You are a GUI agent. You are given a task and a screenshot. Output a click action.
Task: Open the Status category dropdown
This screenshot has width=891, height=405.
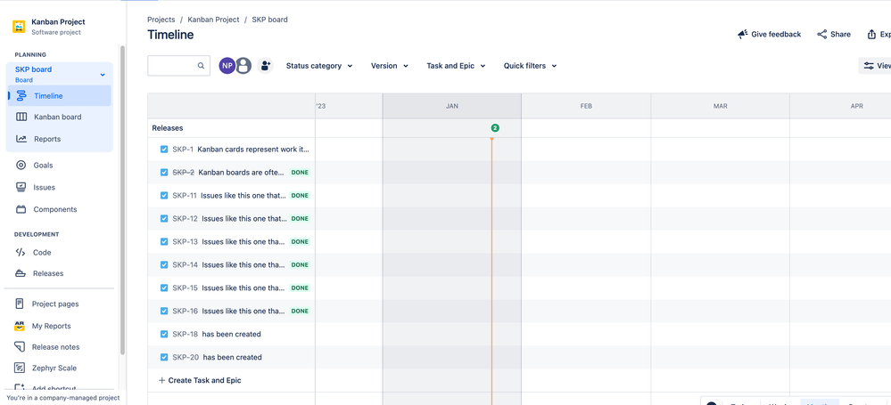click(319, 66)
